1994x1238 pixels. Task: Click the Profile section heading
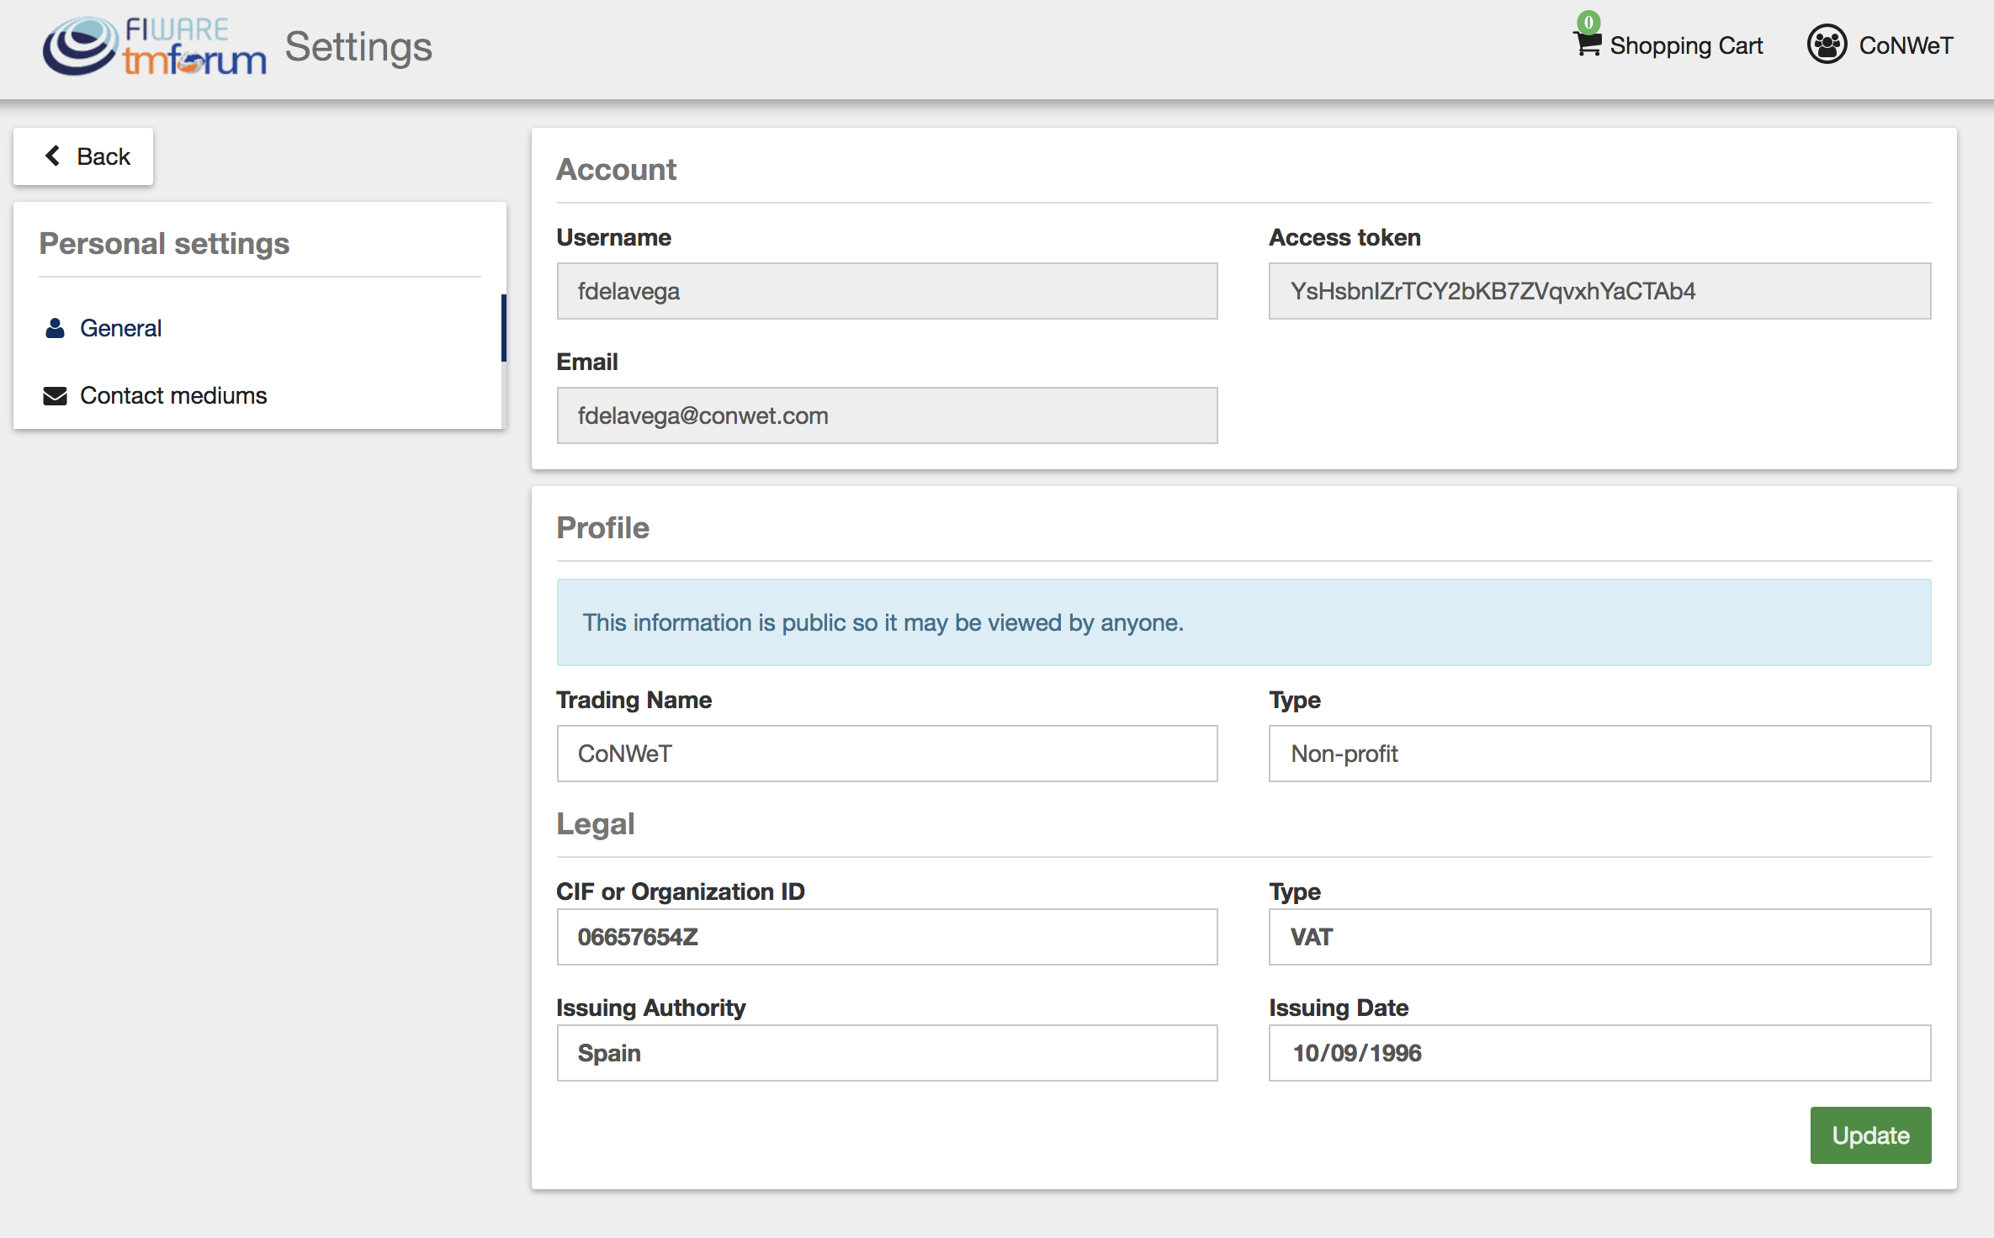(x=602, y=528)
